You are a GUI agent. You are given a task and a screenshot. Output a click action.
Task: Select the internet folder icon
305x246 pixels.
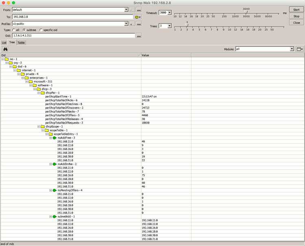pyautogui.click(x=19, y=70)
